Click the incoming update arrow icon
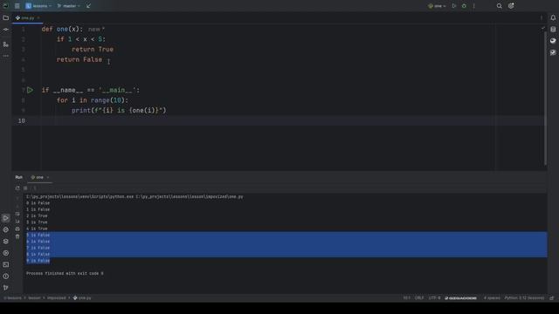Screen dimensions: 559x314 (x=88, y=6)
